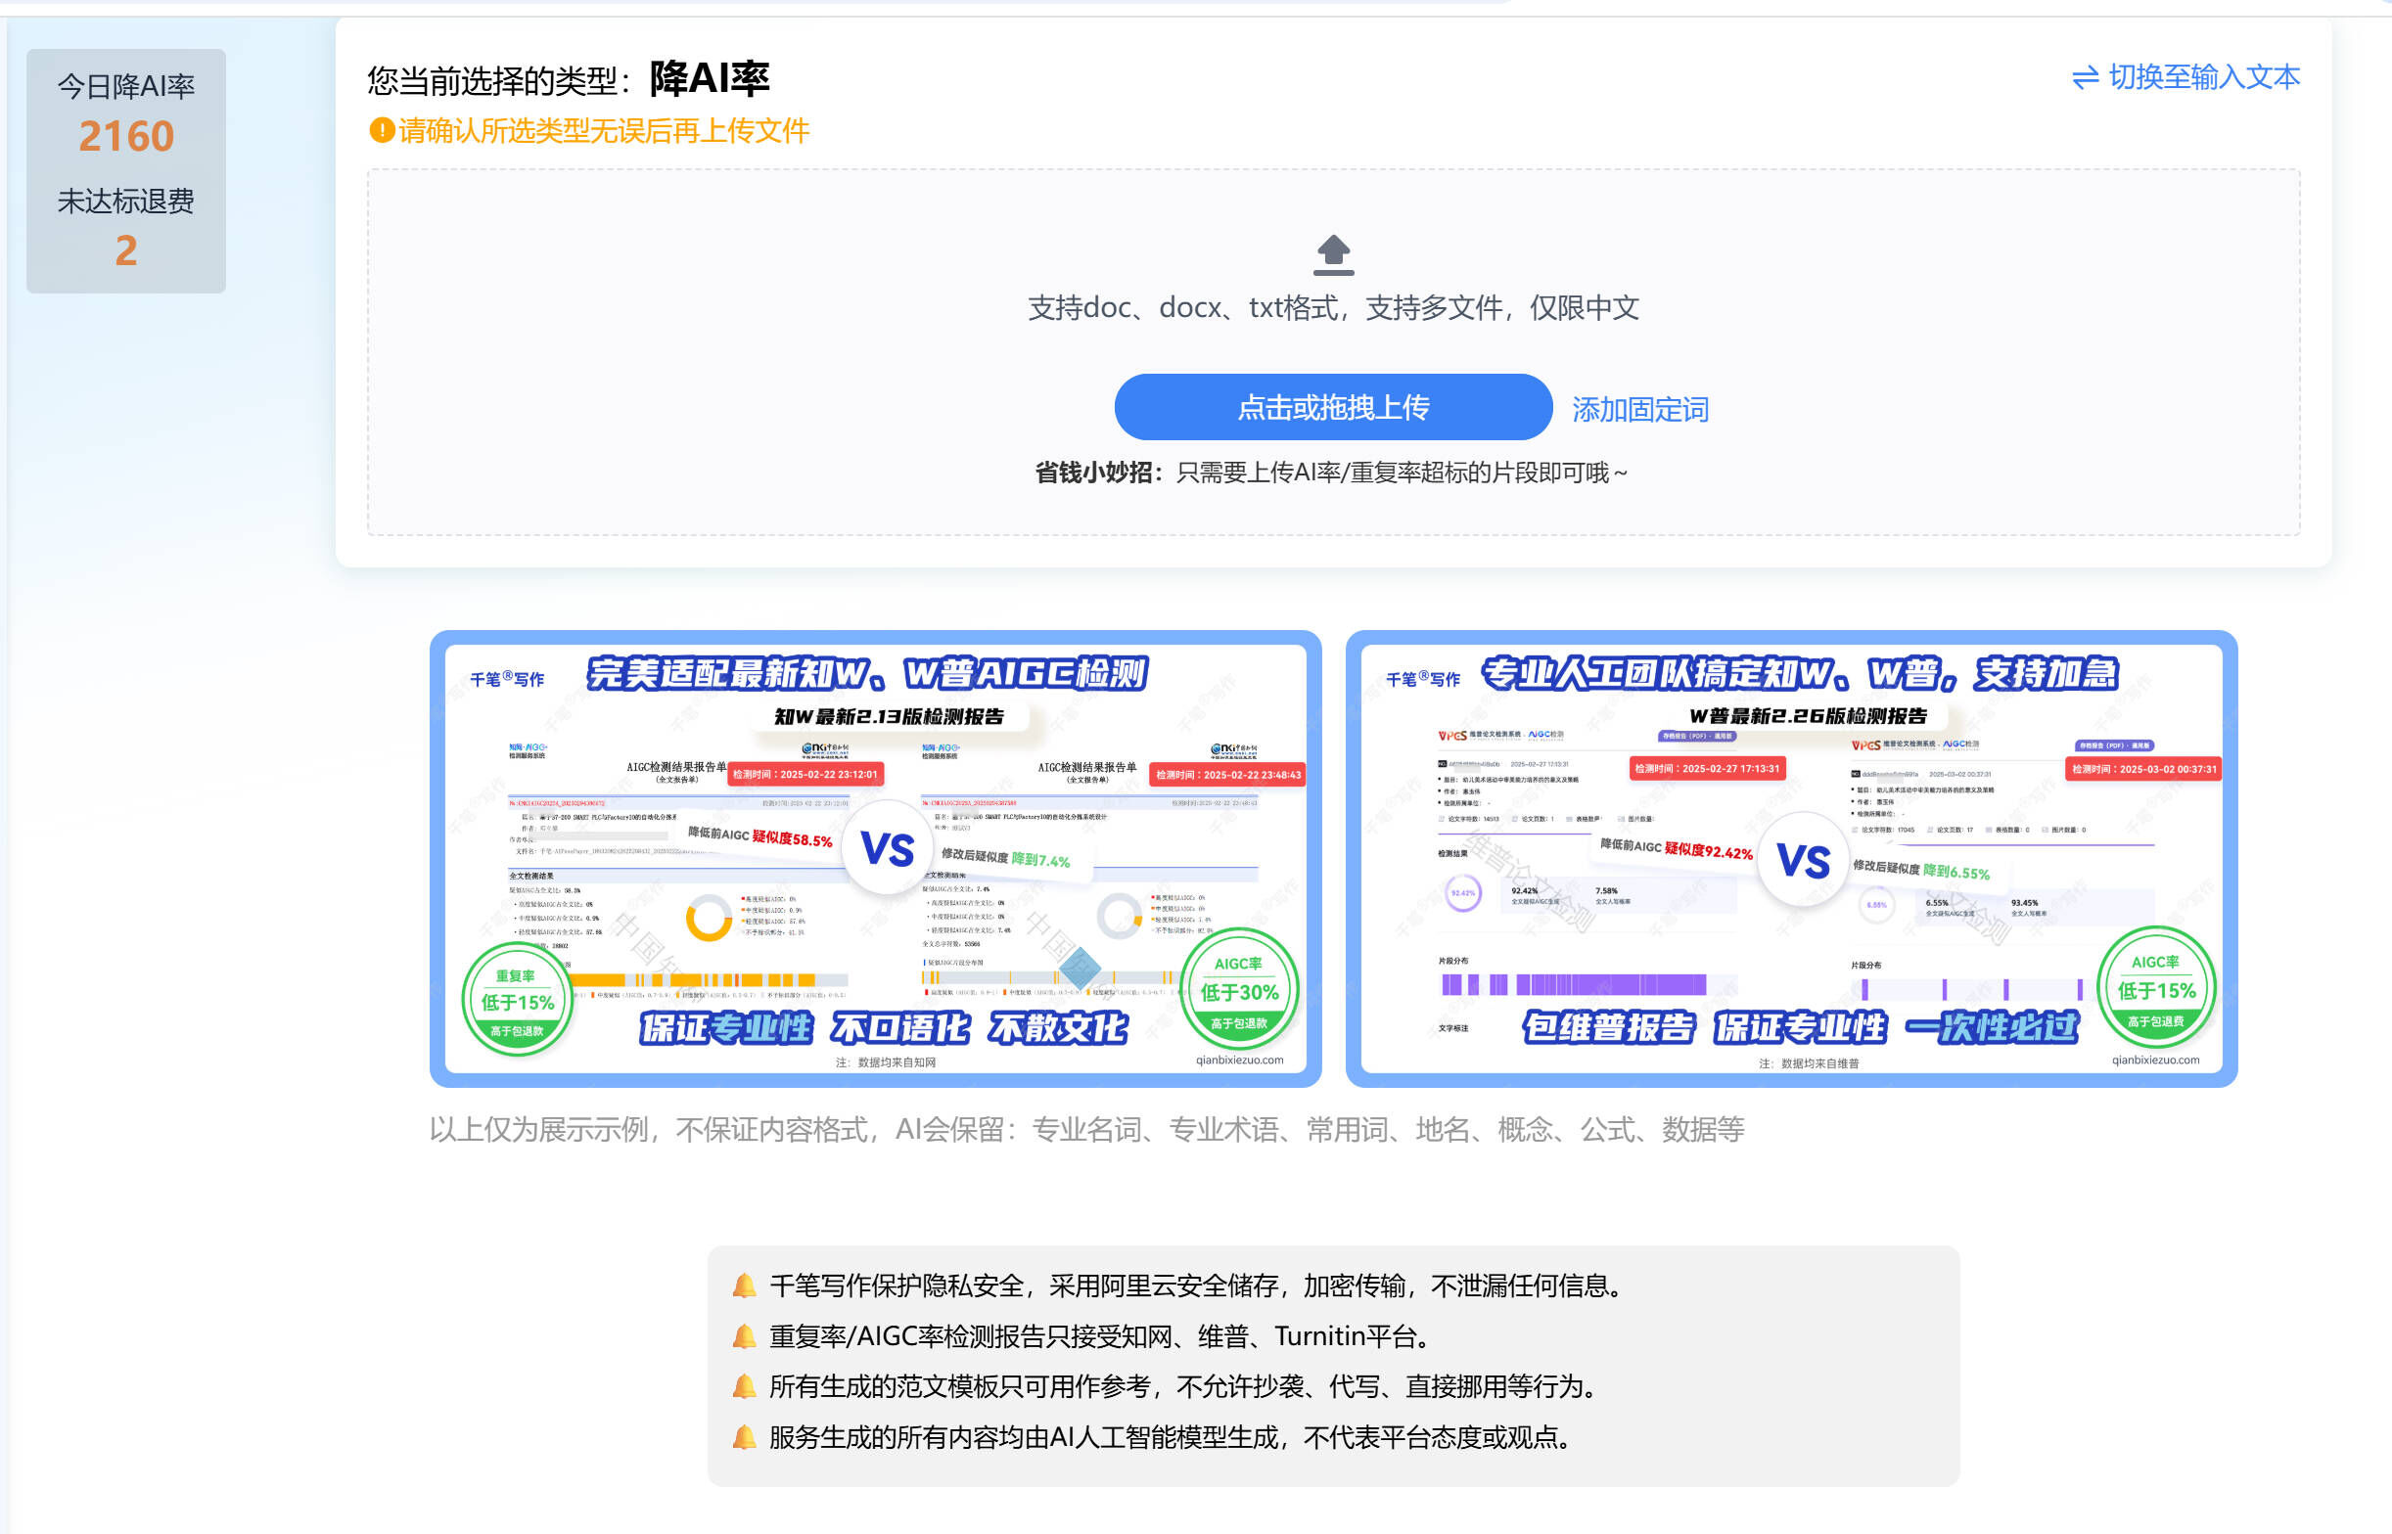Image resolution: width=2392 pixels, height=1534 pixels.
Task: Click the 未达标退费 count 2
Action: point(126,251)
